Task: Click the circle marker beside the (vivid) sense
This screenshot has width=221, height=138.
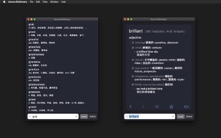Action: tap(133, 47)
